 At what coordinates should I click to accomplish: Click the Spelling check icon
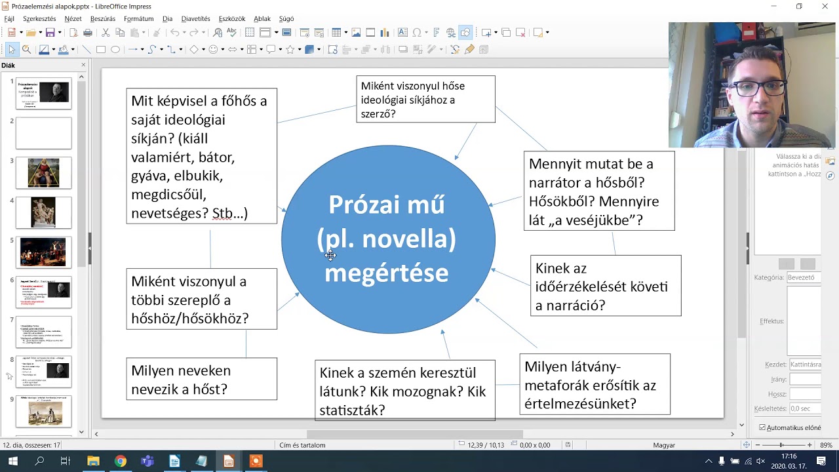point(231,33)
